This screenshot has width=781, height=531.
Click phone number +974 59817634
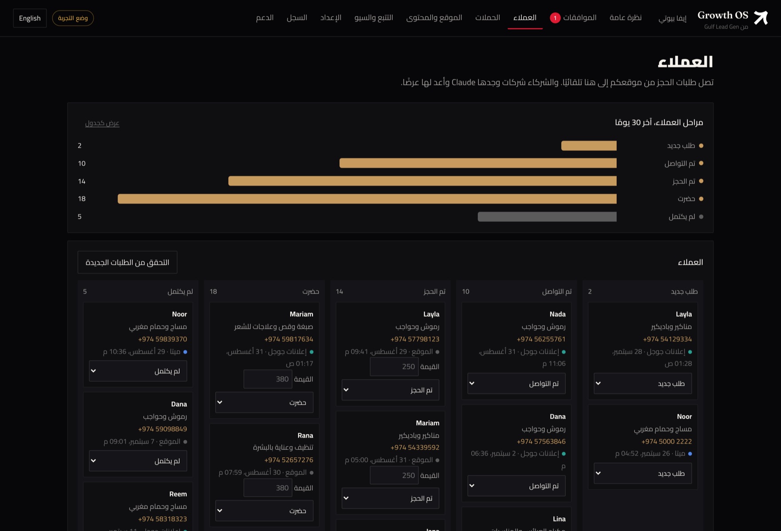(x=289, y=339)
